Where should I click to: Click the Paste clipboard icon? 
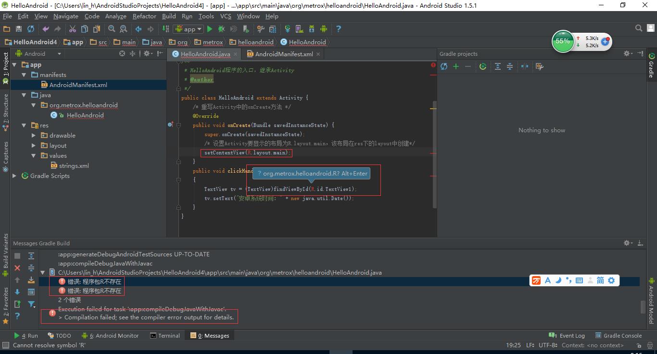pyautogui.click(x=96, y=29)
